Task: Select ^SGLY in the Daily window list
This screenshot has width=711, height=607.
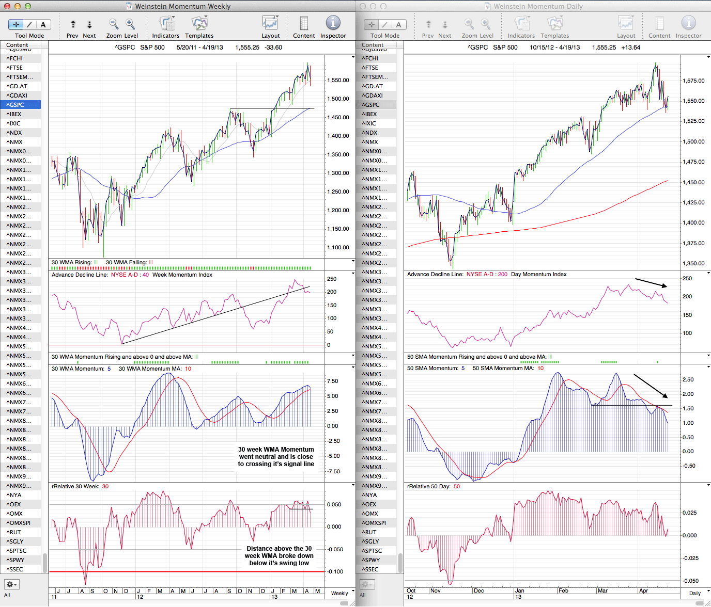Action: [x=376, y=541]
